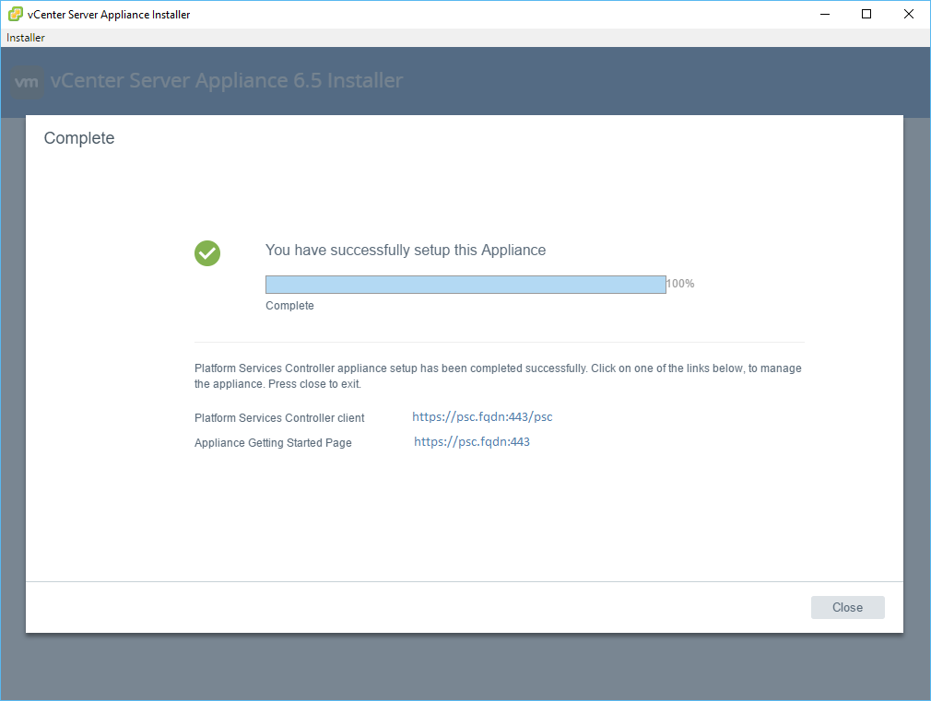Click the green success checkmark icon
The width and height of the screenshot is (931, 701).
(x=207, y=253)
